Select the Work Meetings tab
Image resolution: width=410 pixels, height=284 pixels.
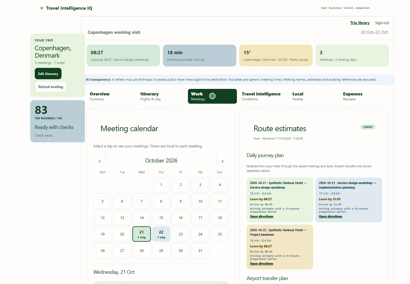coord(212,96)
